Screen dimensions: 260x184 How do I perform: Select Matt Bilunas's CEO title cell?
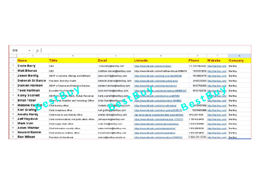pos(71,71)
